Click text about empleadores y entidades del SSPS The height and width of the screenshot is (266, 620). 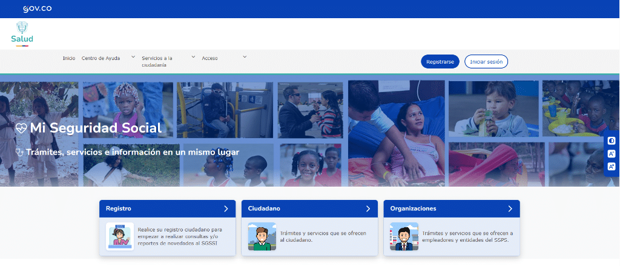coord(467,236)
